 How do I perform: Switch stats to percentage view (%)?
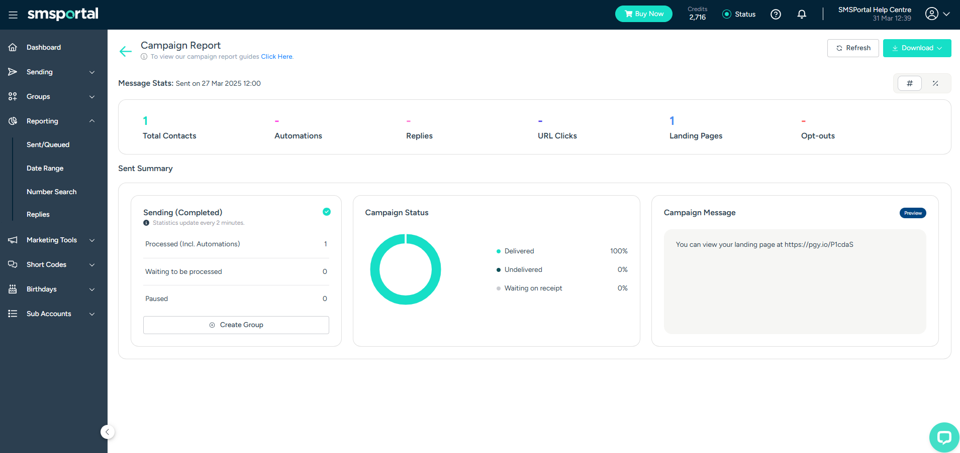pyautogui.click(x=935, y=83)
